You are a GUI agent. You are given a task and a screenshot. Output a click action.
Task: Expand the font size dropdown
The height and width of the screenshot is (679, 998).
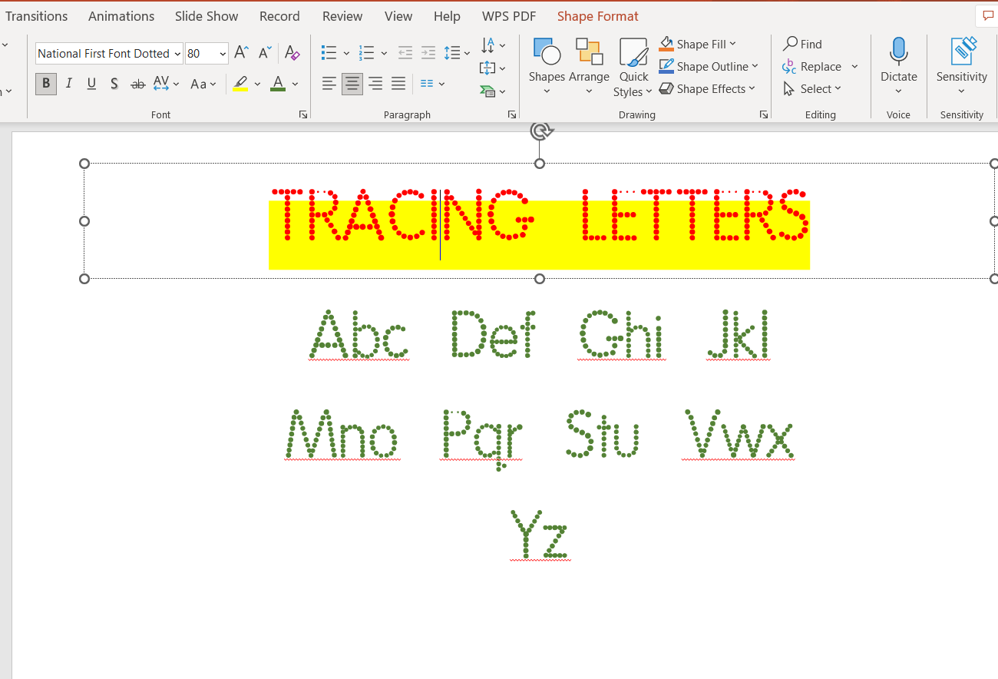pos(223,54)
